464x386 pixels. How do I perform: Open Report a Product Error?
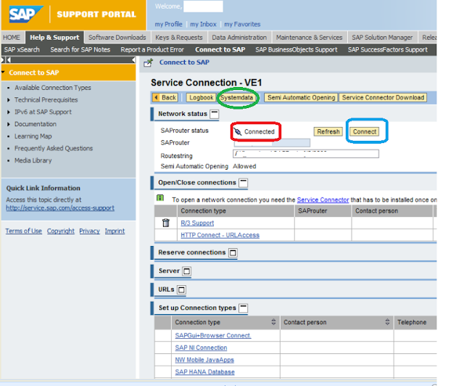click(152, 49)
